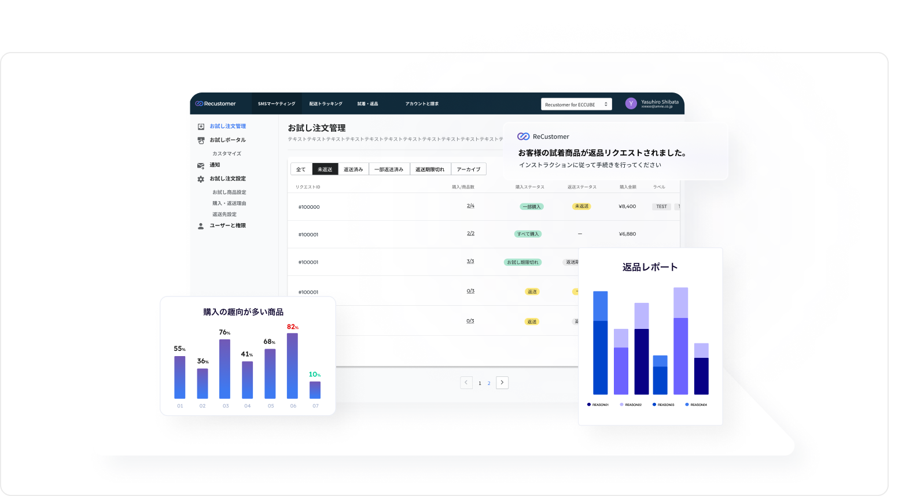Click the 通知 mail icon in sidebar
This screenshot has width=902, height=496.
click(x=201, y=165)
